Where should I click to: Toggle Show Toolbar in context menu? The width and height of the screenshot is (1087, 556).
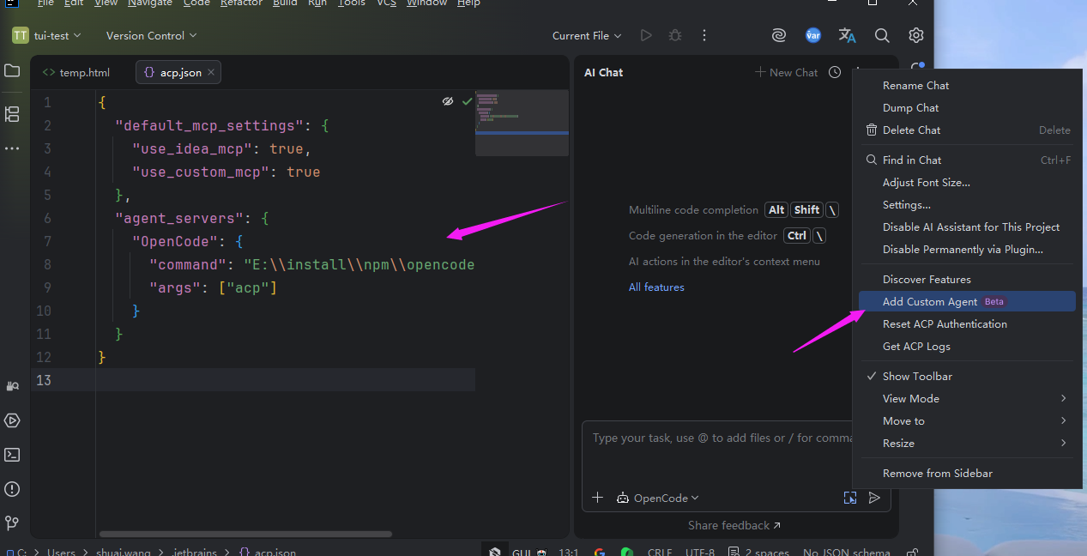[x=917, y=376]
